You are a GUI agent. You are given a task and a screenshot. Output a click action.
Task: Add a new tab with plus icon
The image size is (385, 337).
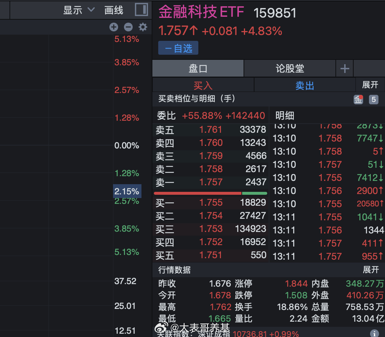tap(345, 68)
